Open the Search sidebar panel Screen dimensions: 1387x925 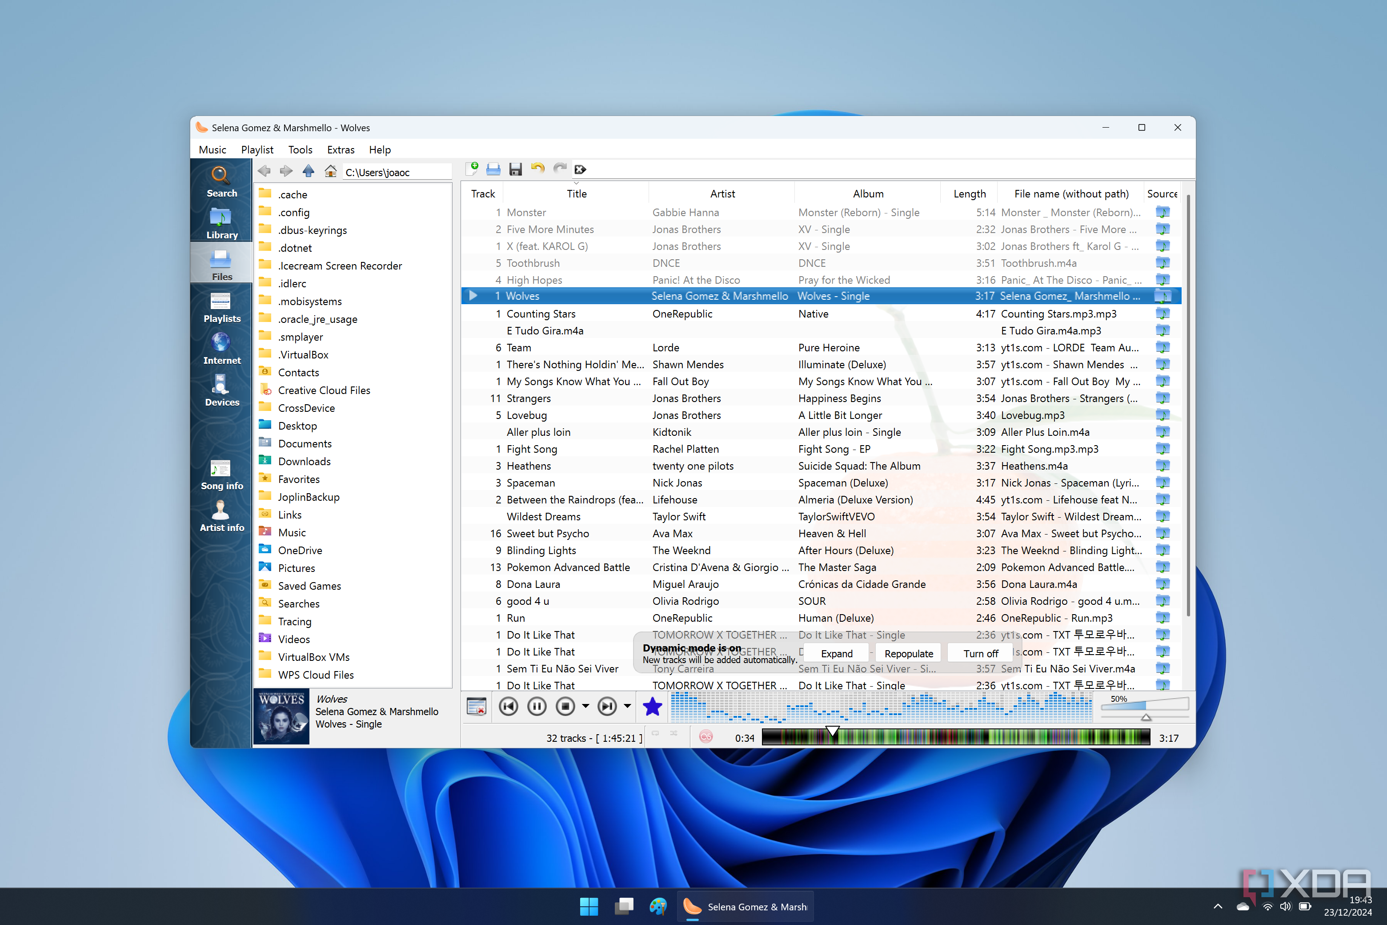coord(222,181)
